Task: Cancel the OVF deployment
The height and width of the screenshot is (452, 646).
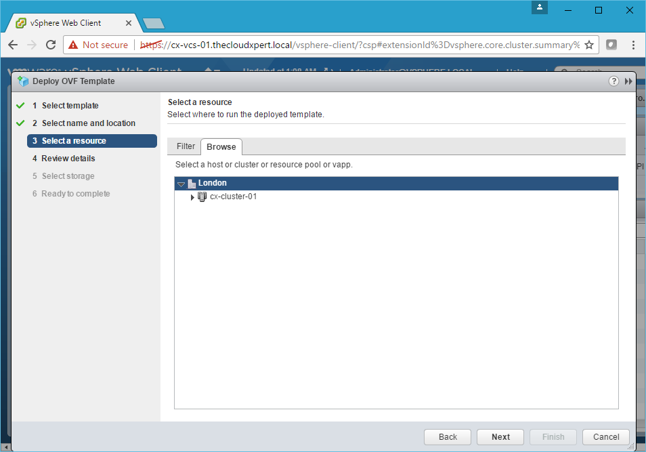Action: coord(606,437)
